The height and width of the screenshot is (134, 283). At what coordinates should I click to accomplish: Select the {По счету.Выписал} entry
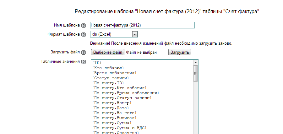[x=114, y=118]
